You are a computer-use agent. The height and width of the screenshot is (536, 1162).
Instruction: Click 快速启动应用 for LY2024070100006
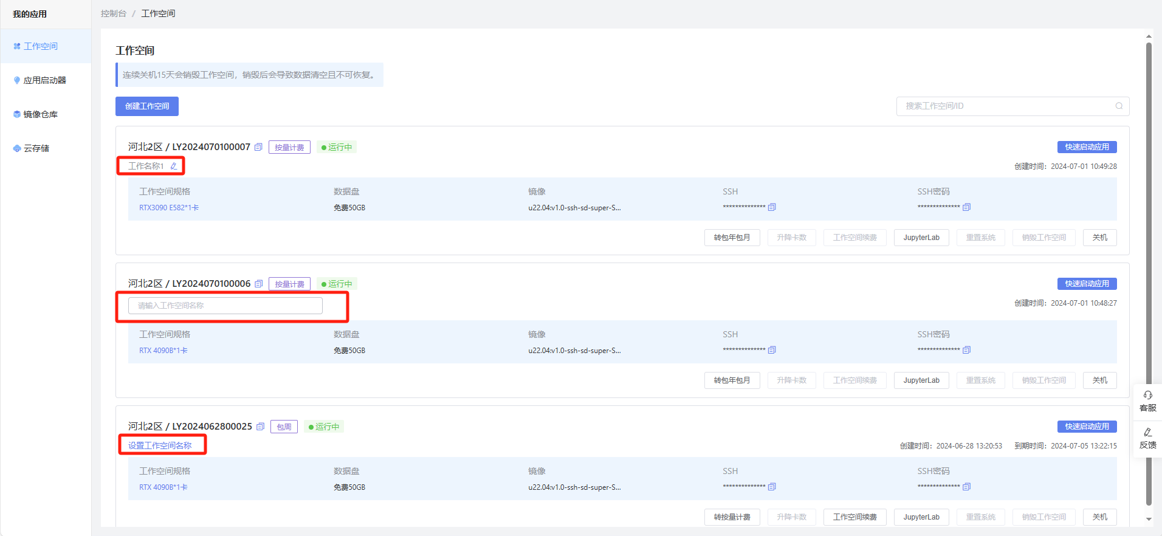click(x=1087, y=284)
